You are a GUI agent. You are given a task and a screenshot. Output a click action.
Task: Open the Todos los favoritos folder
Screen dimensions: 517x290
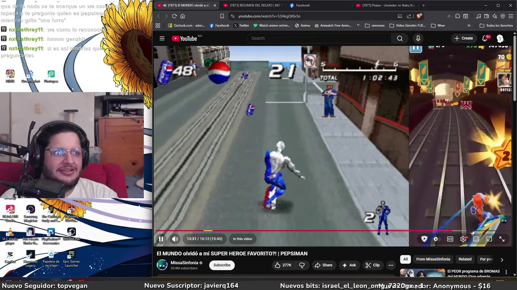(x=496, y=25)
